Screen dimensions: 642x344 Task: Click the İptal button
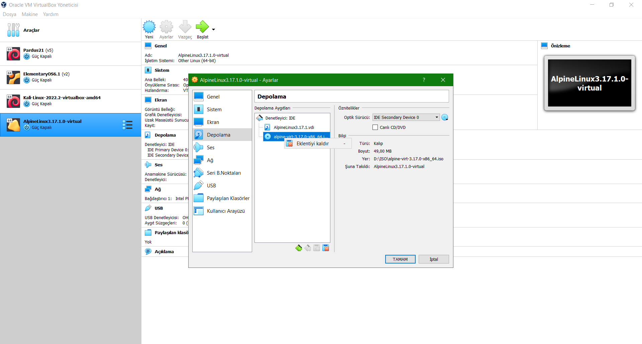(434, 260)
